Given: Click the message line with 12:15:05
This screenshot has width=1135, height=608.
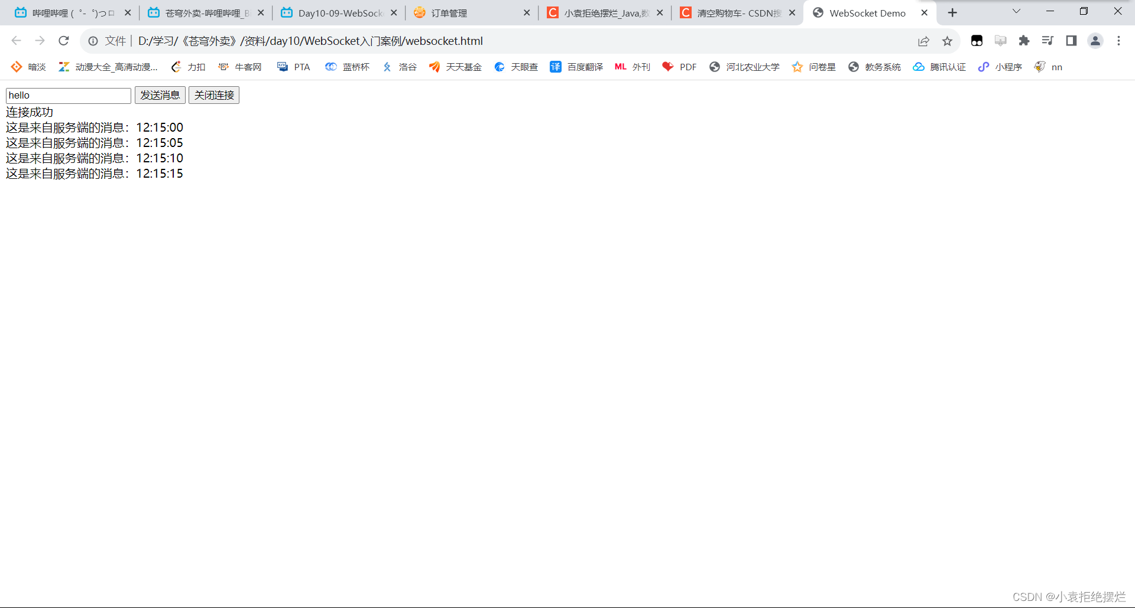Looking at the screenshot, I should pyautogui.click(x=95, y=143).
